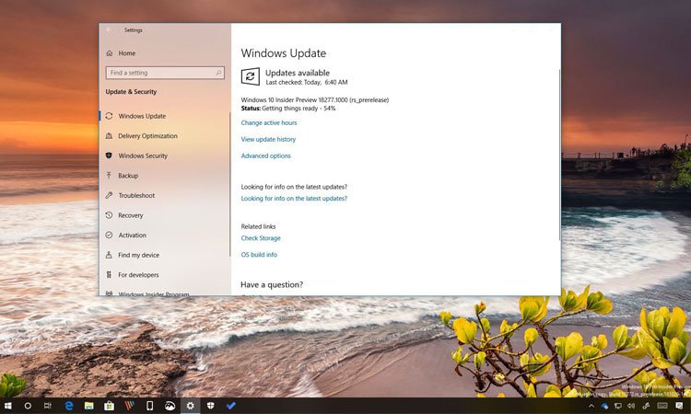Open Microsoft Edge from the taskbar
The height and width of the screenshot is (414, 691).
point(68,405)
